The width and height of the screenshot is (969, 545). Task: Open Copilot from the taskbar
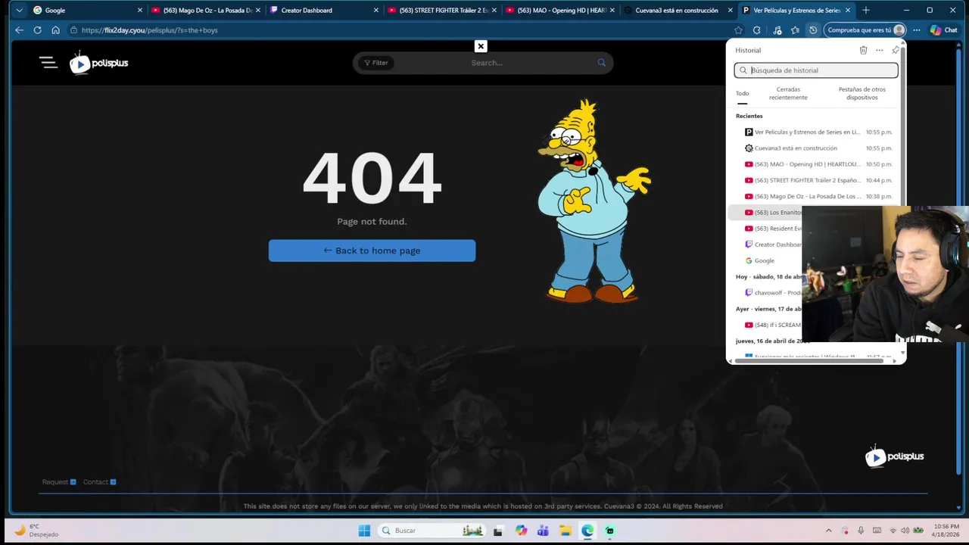click(x=521, y=531)
